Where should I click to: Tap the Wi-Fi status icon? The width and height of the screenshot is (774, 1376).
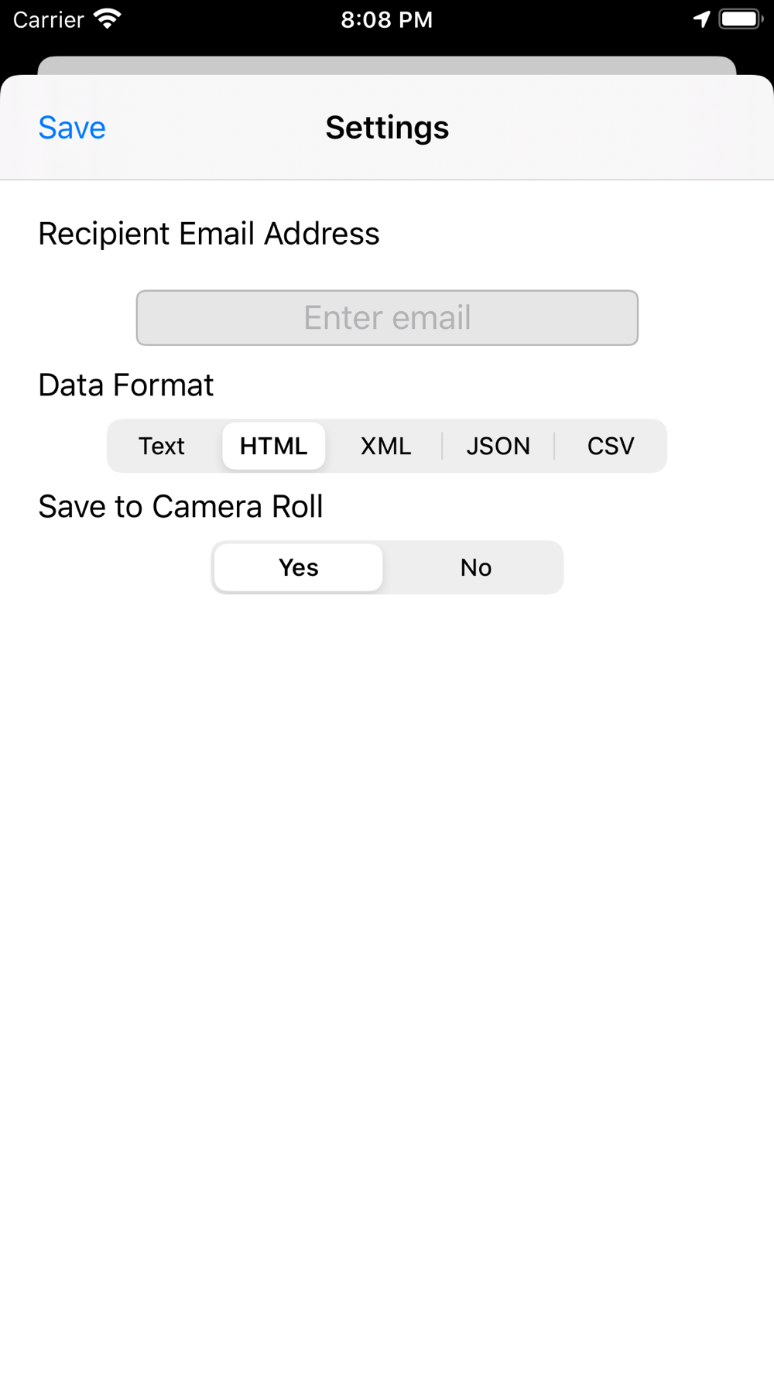point(107,19)
